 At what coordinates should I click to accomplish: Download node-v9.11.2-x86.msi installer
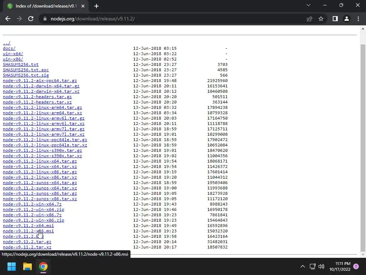coord(28,231)
